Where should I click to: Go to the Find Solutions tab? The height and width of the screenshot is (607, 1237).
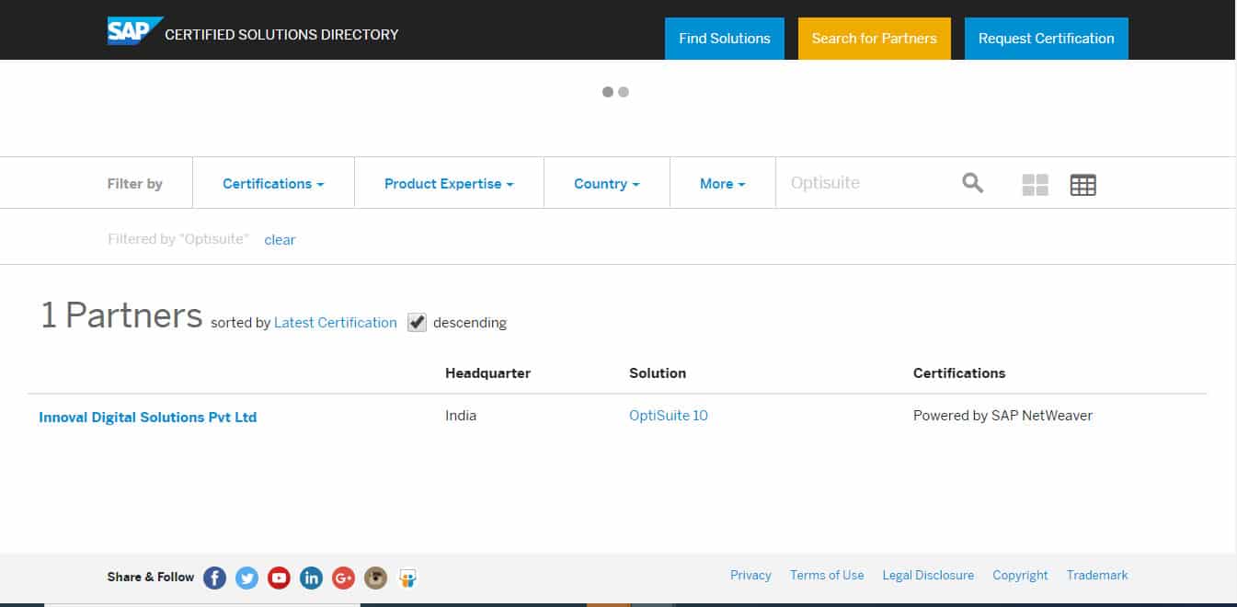click(x=724, y=39)
